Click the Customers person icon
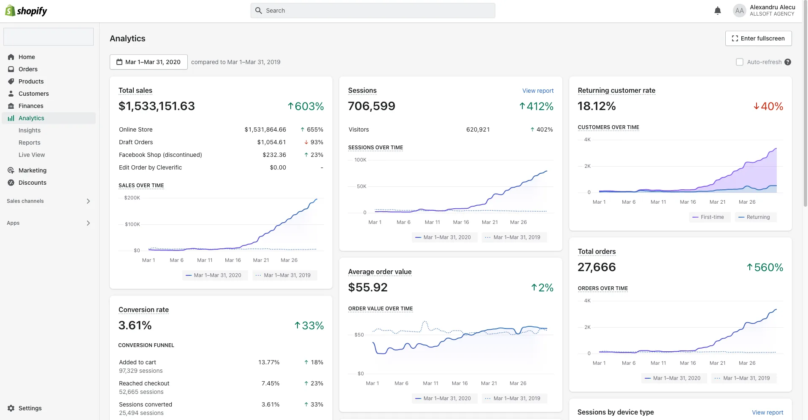This screenshot has height=420, width=808. [x=11, y=94]
